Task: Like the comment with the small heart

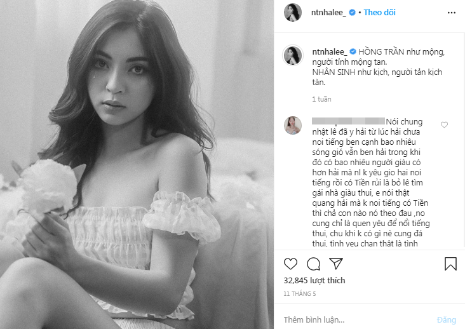Action: (444, 124)
